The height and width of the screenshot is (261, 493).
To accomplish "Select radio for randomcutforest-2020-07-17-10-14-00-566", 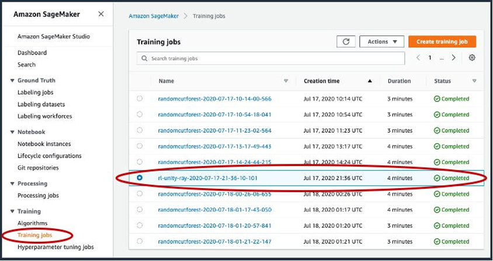I will (140, 98).
